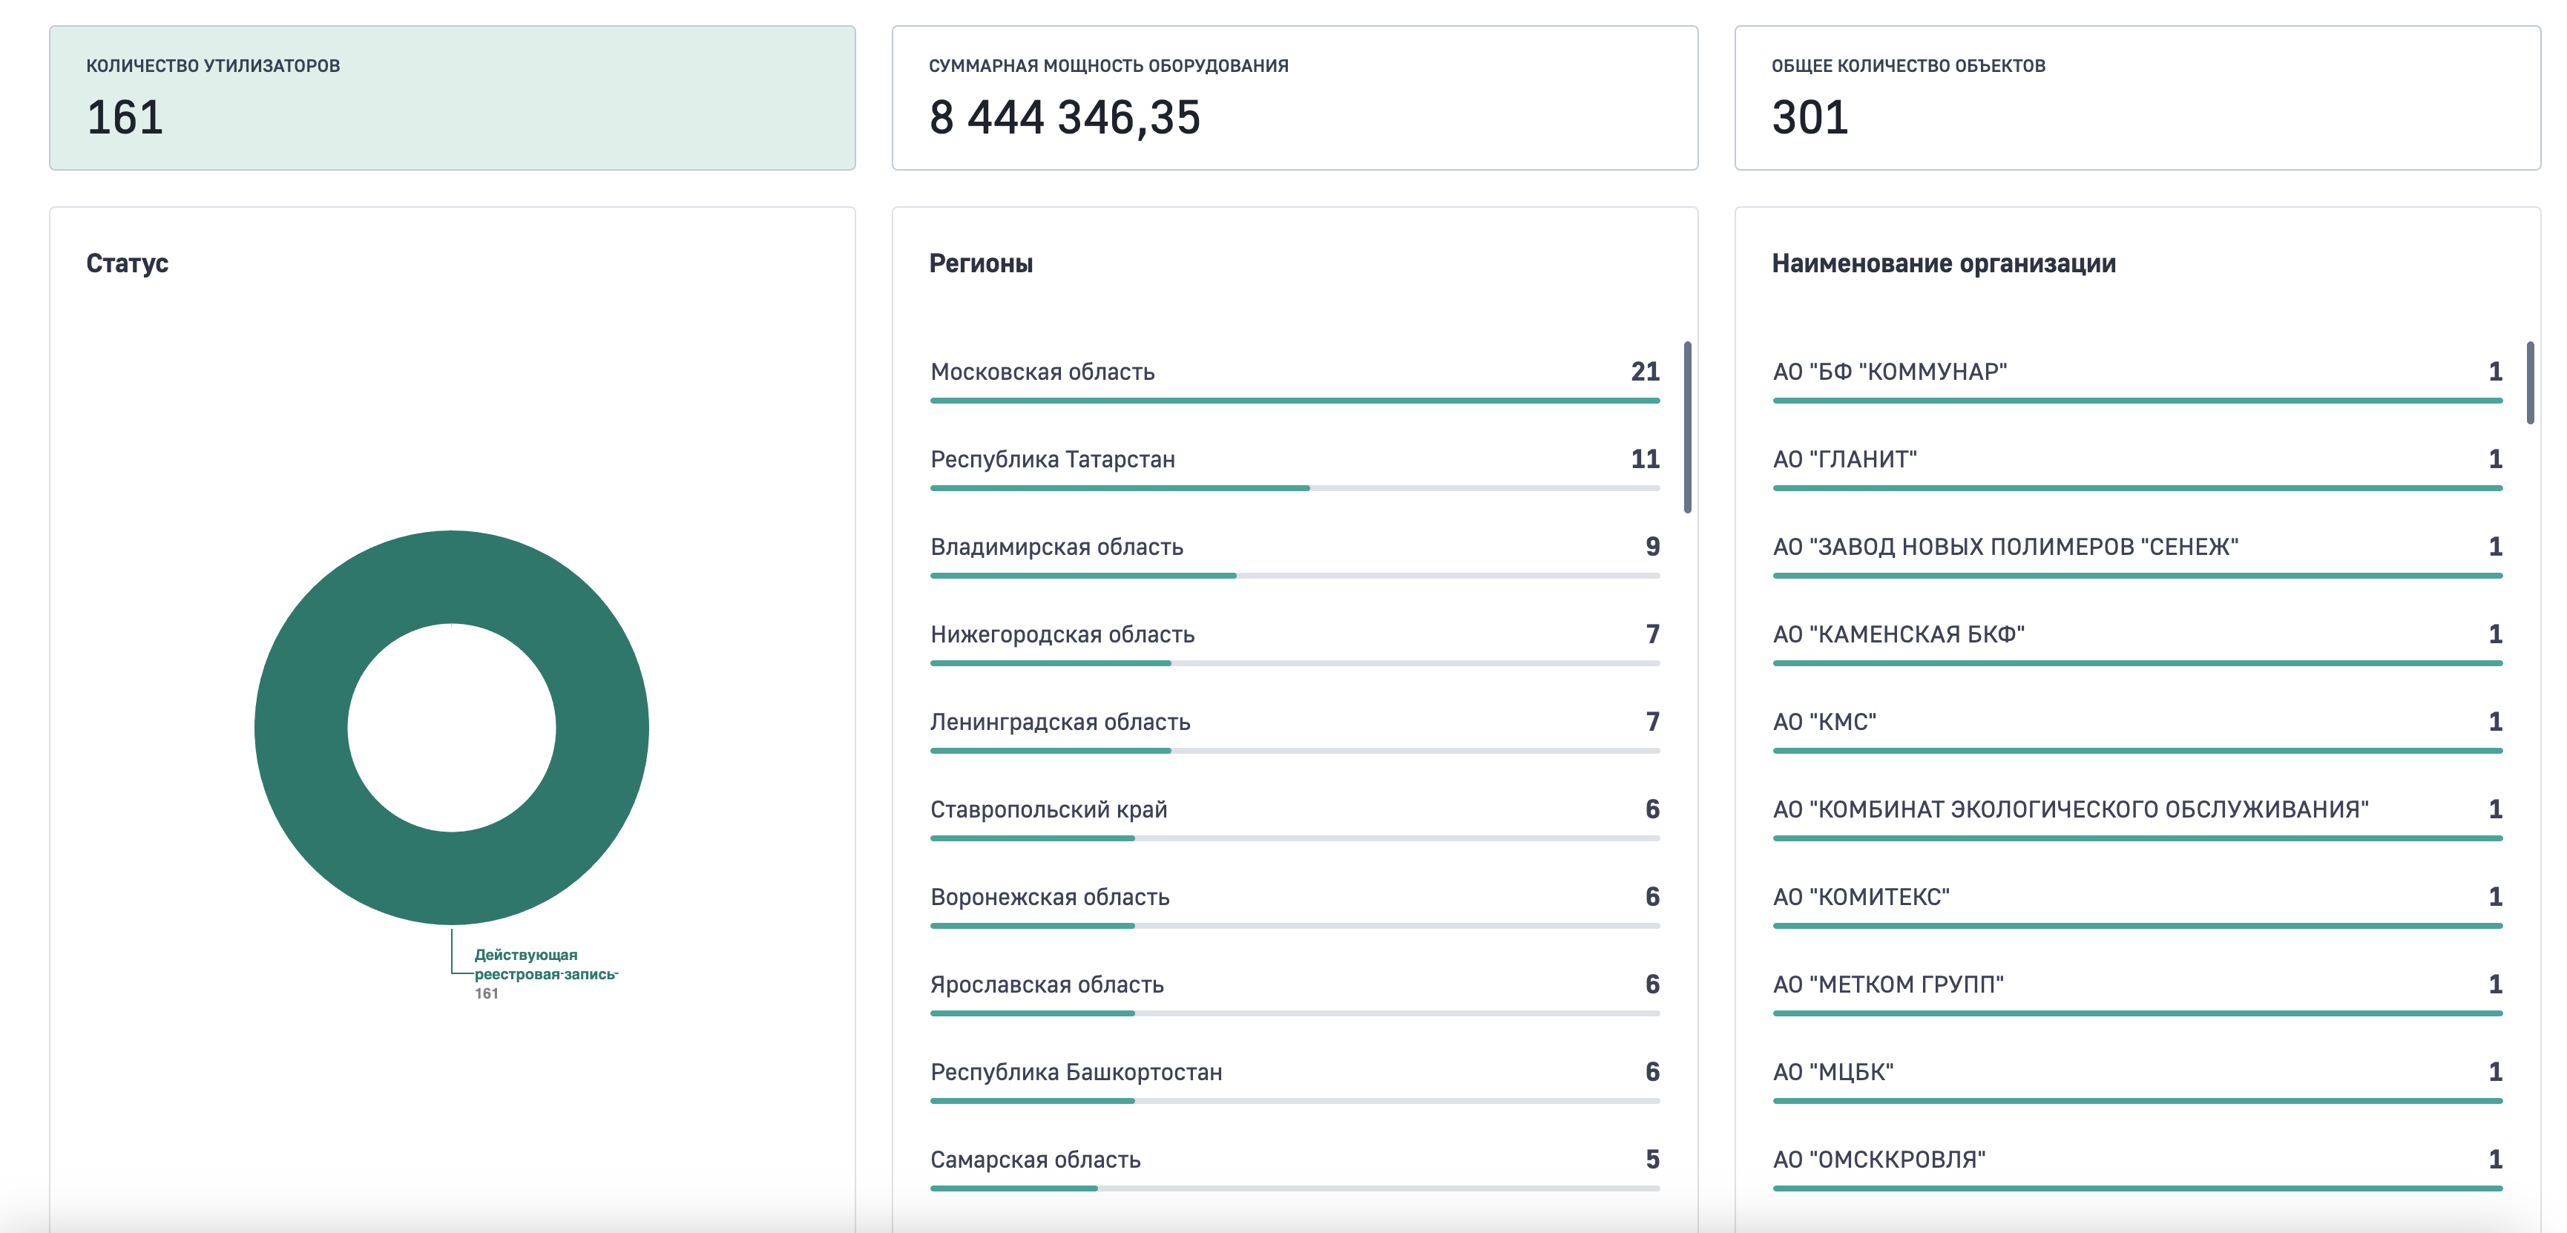Filter by Московская область region

click(x=1295, y=379)
